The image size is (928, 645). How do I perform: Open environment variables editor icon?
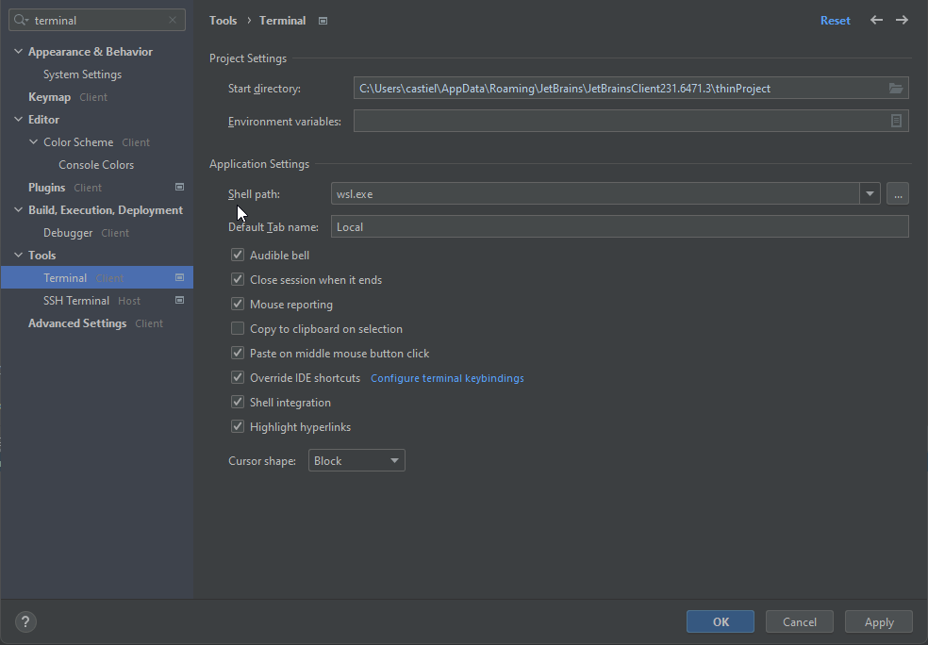896,121
